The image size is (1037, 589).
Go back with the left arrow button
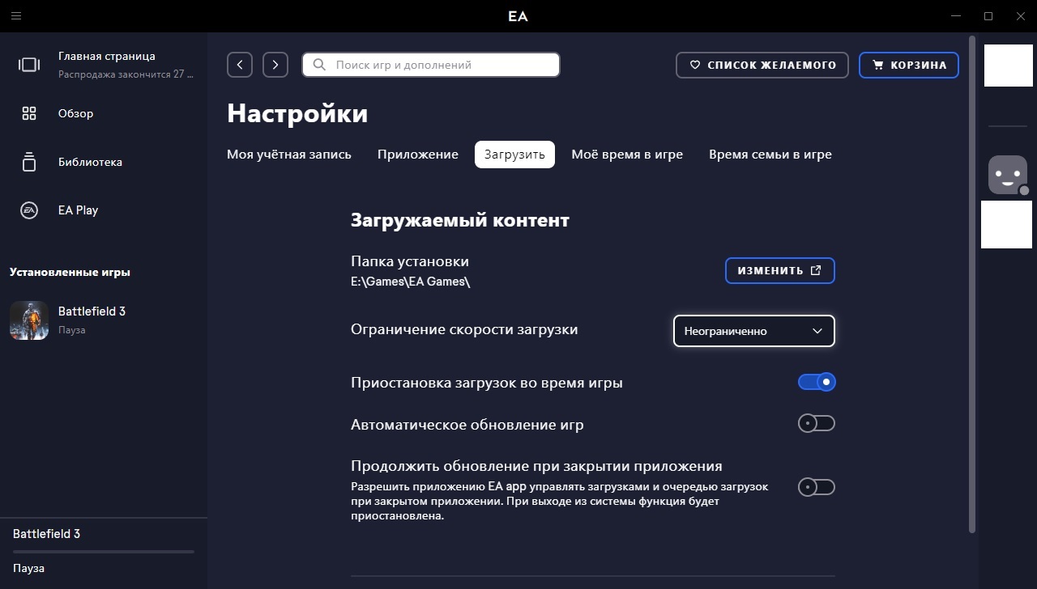click(240, 65)
